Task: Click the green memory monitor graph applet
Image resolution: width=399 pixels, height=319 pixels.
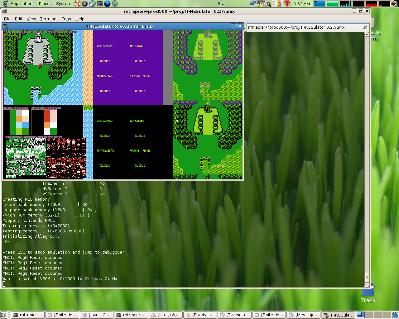Action: [332, 4]
